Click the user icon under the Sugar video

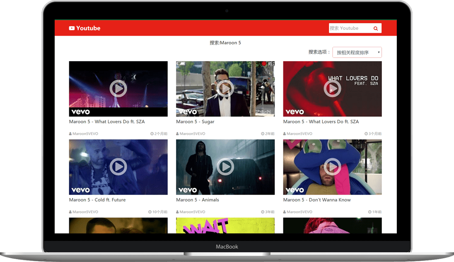pyautogui.click(x=177, y=134)
